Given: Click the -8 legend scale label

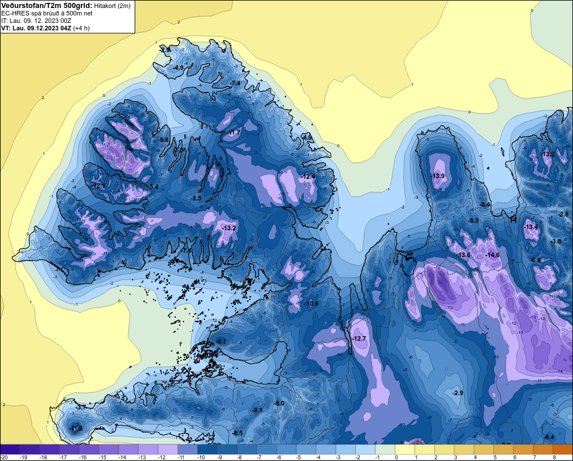Looking at the screenshot, I should (x=239, y=458).
